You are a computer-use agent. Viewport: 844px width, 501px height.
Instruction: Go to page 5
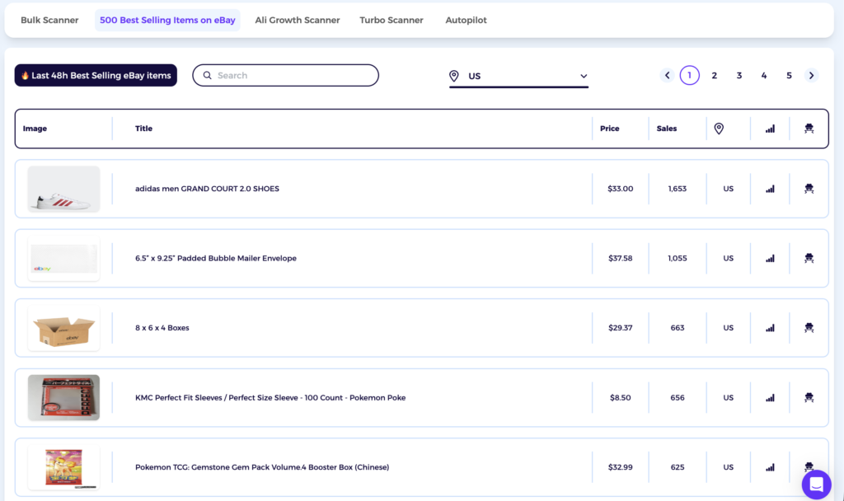(x=789, y=75)
